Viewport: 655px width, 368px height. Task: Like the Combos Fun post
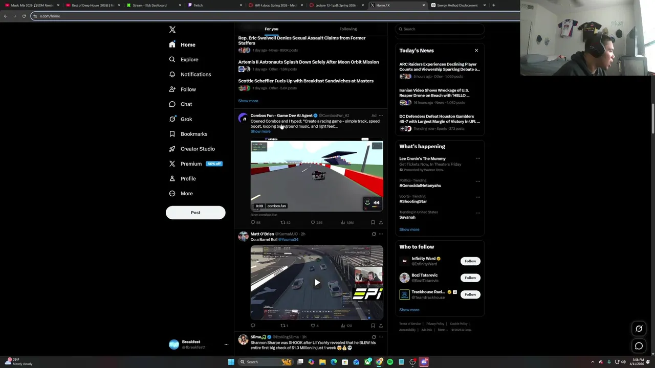(313, 222)
